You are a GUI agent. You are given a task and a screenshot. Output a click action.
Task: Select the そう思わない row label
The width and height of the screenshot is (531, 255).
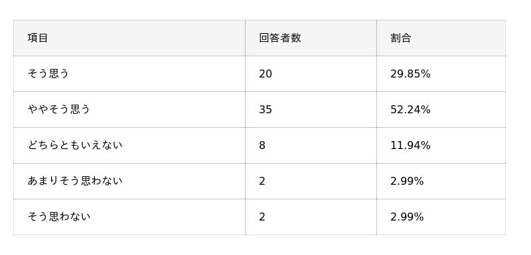[x=59, y=217]
